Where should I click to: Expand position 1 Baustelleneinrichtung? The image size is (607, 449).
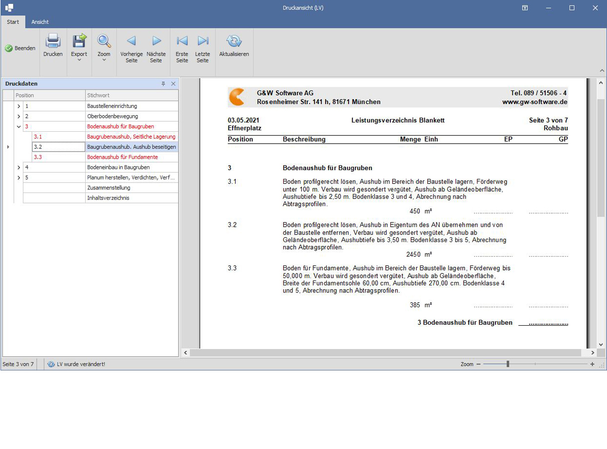19,106
